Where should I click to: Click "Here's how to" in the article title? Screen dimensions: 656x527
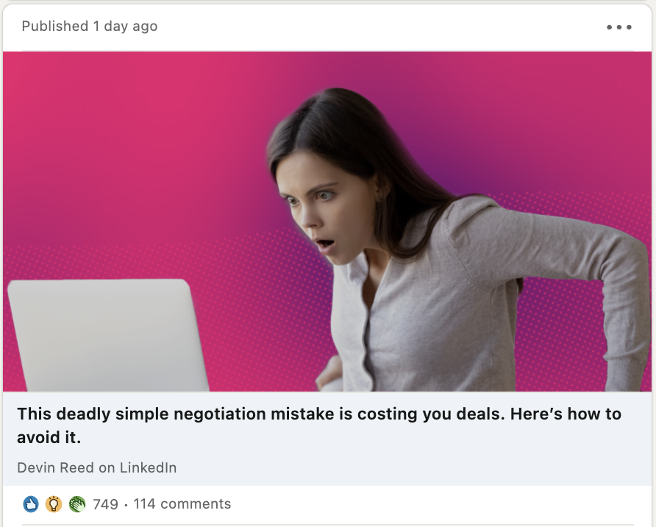[566, 414]
